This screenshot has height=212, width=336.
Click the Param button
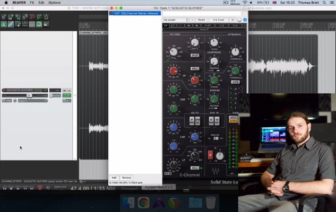coord(201,20)
